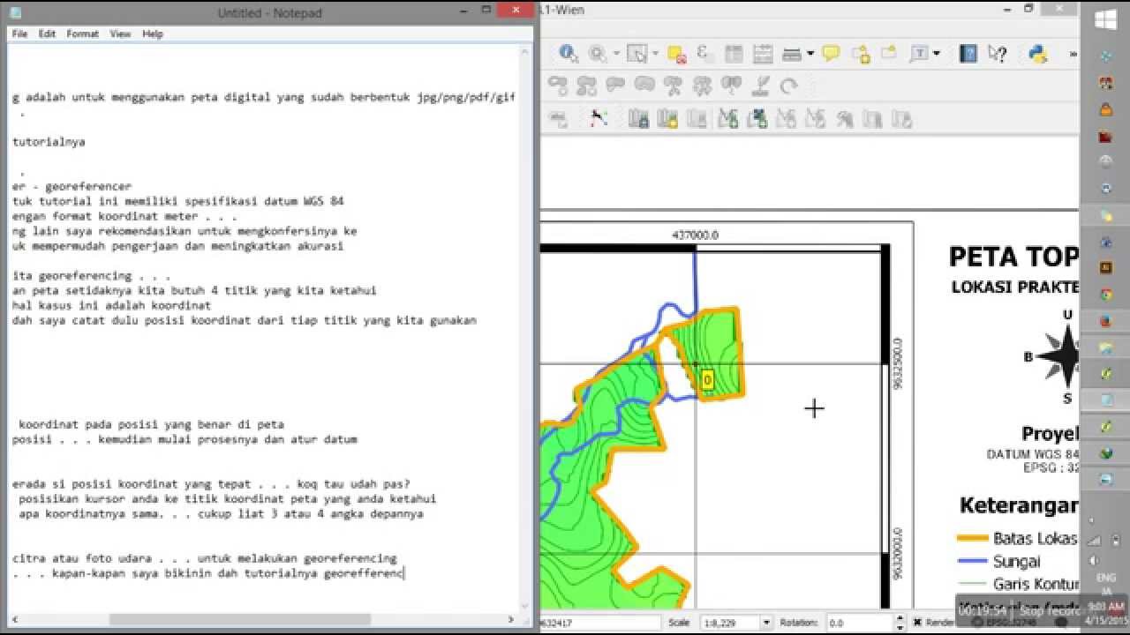Click the New Bookmark icon

(861, 54)
